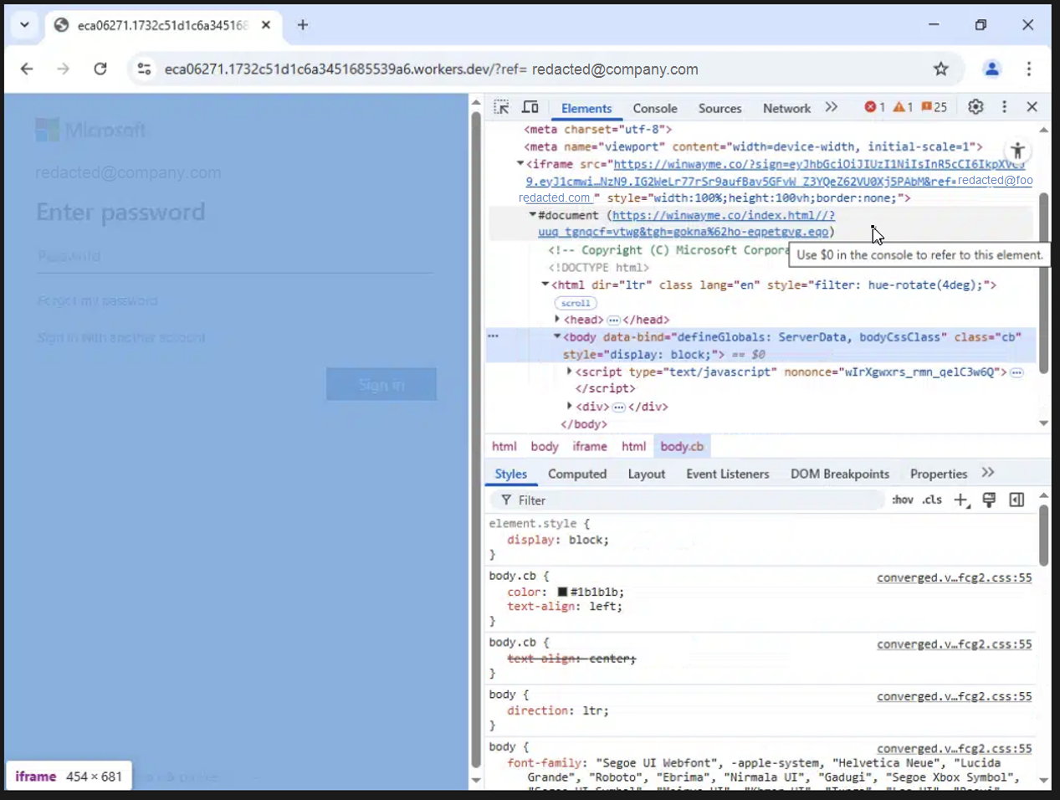Switch to the Properties tab
1060x800 pixels.
click(939, 474)
